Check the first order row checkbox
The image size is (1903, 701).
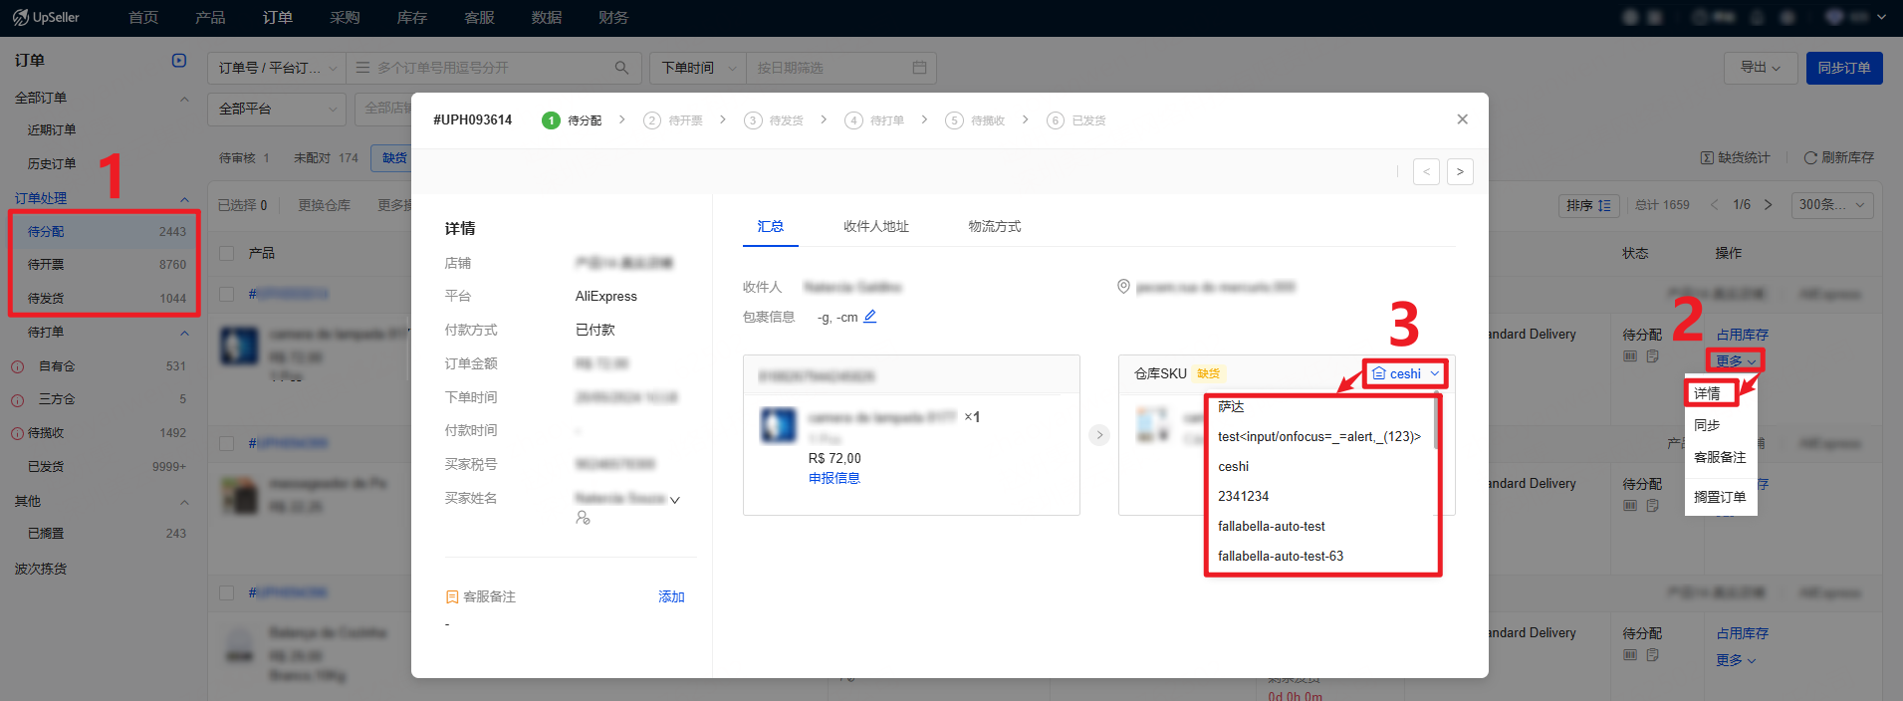click(227, 295)
